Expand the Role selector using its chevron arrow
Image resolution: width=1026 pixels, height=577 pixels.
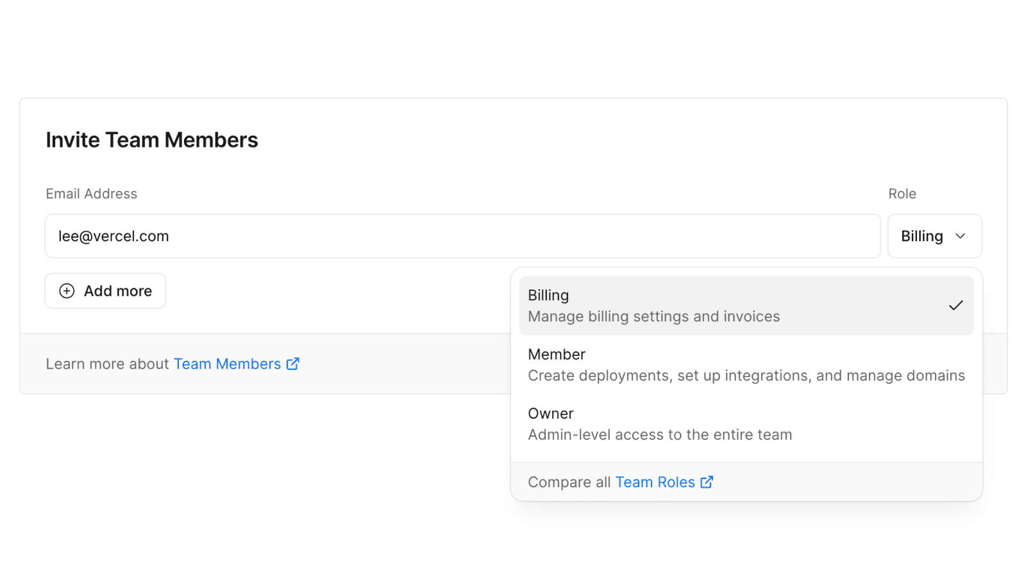960,237
